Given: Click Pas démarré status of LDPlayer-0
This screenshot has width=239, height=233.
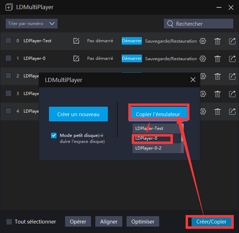Looking at the screenshot, I should pos(100,58).
